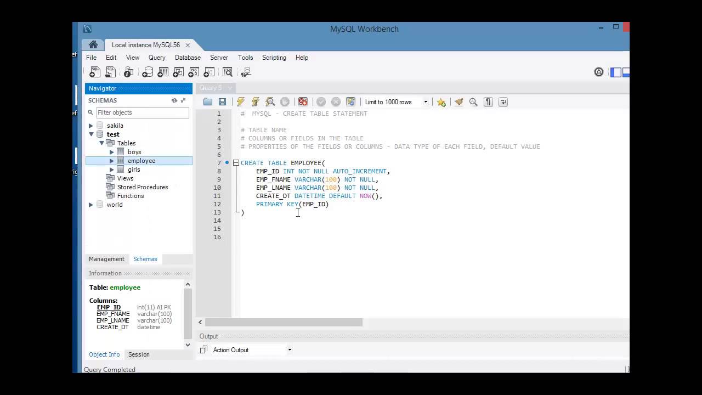Click the Filter objects search field
Image resolution: width=702 pixels, height=395 pixels.
pyautogui.click(x=143, y=112)
